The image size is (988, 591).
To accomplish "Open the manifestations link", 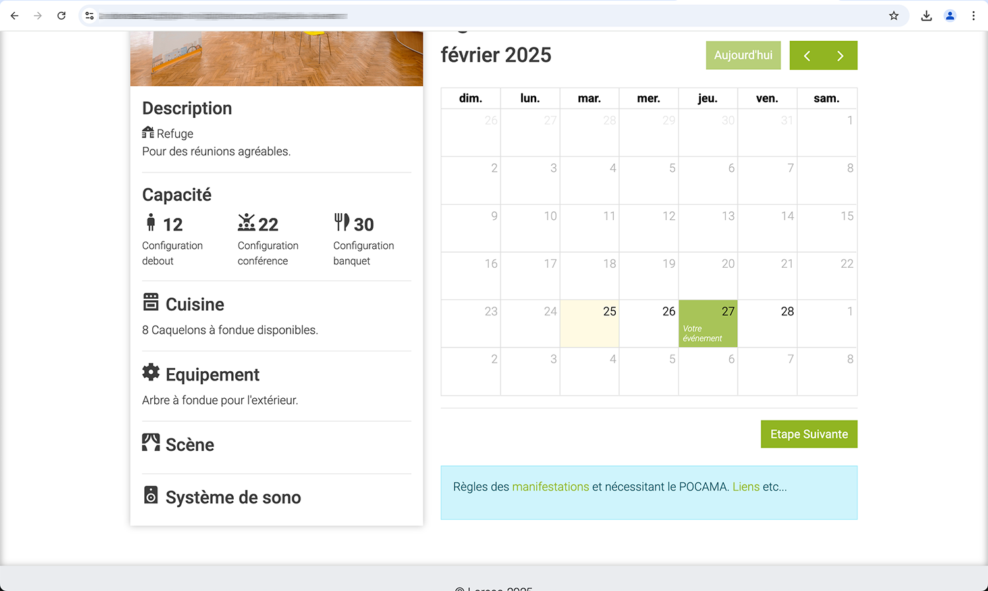I will (550, 487).
